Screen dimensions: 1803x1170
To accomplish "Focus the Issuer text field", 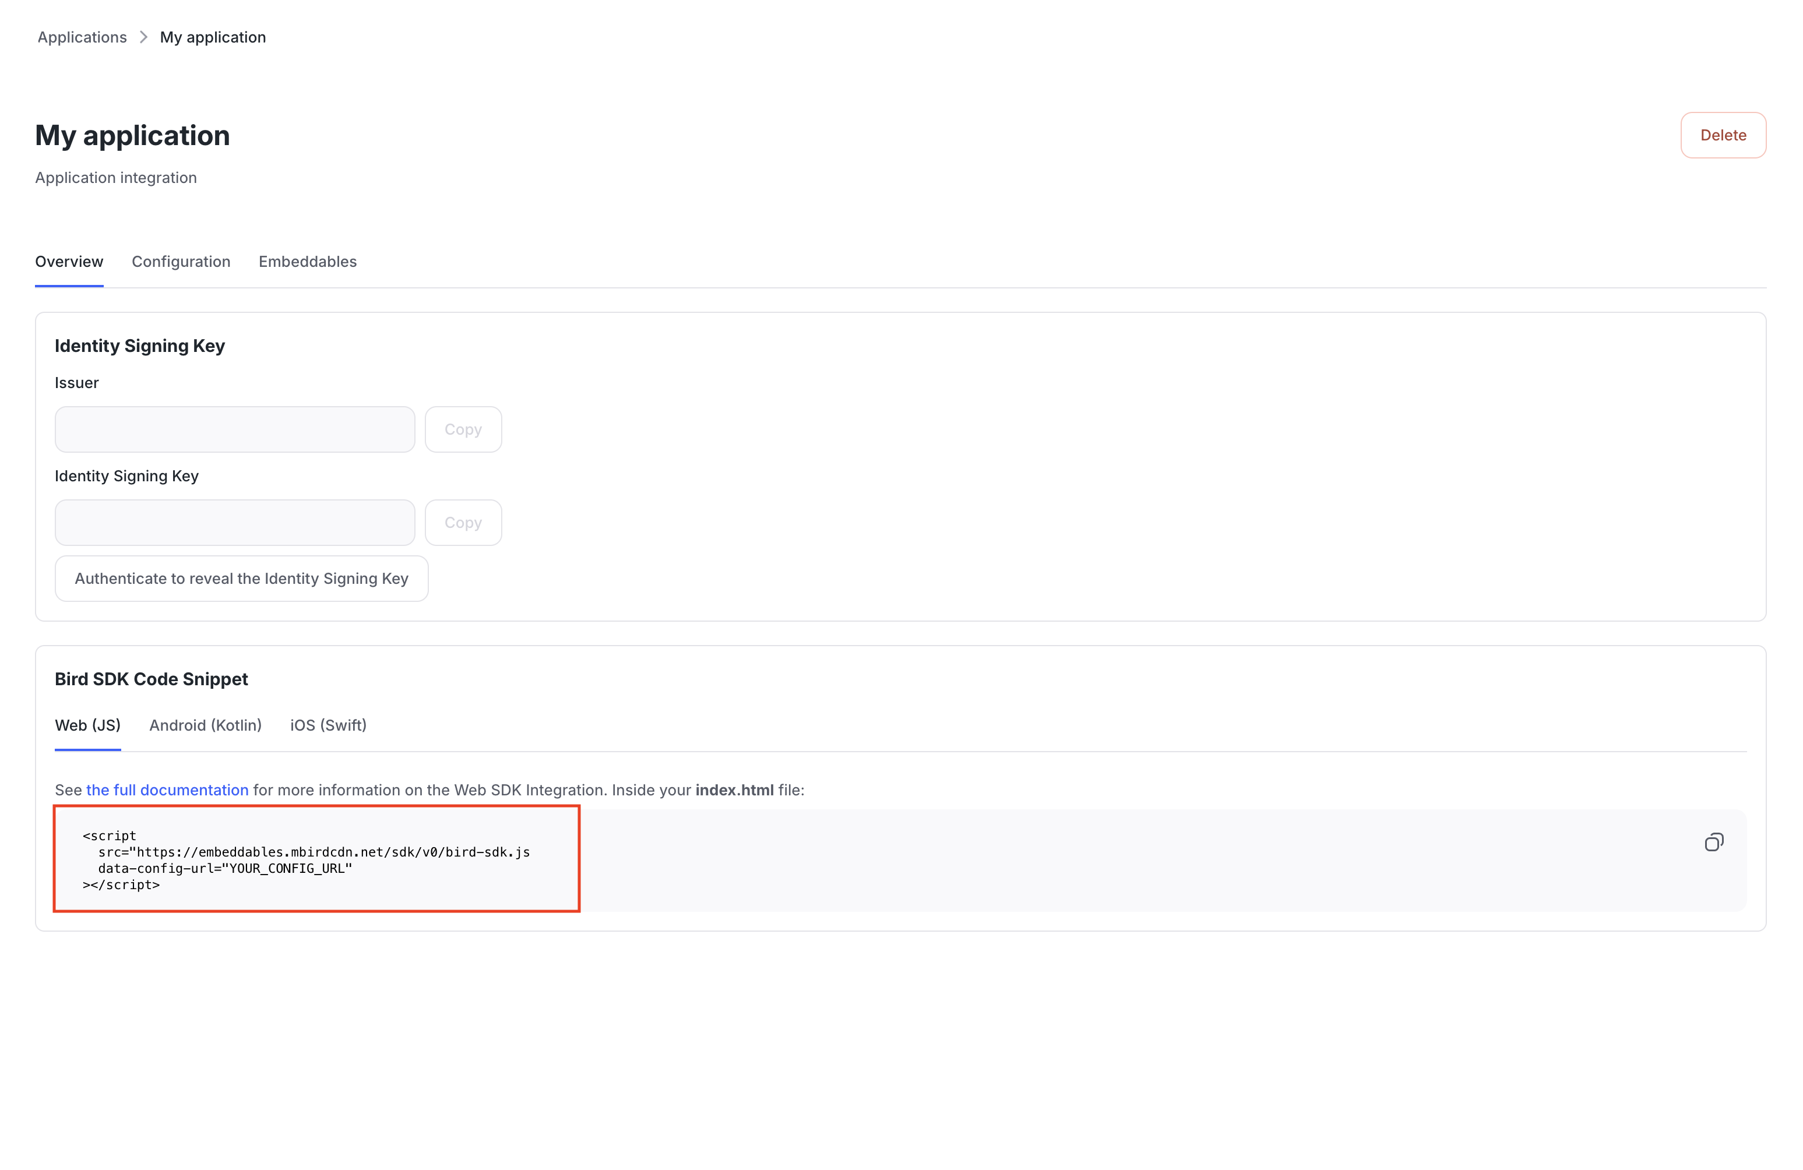I will click(x=235, y=429).
